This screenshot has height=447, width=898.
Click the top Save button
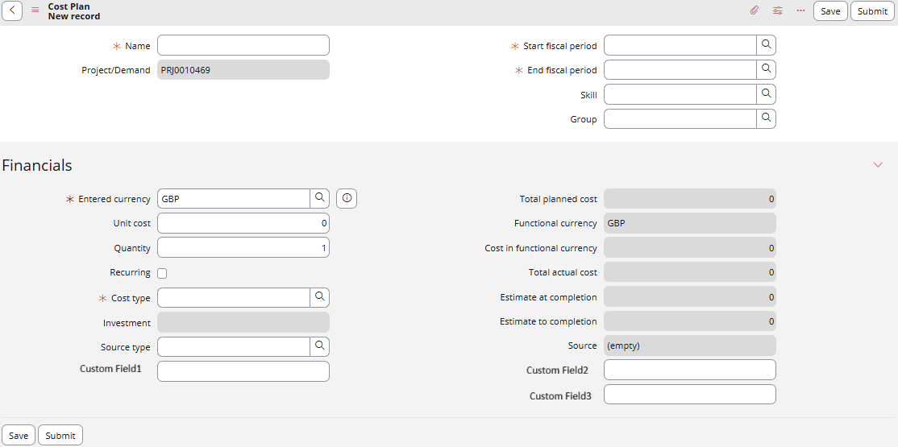tap(830, 11)
